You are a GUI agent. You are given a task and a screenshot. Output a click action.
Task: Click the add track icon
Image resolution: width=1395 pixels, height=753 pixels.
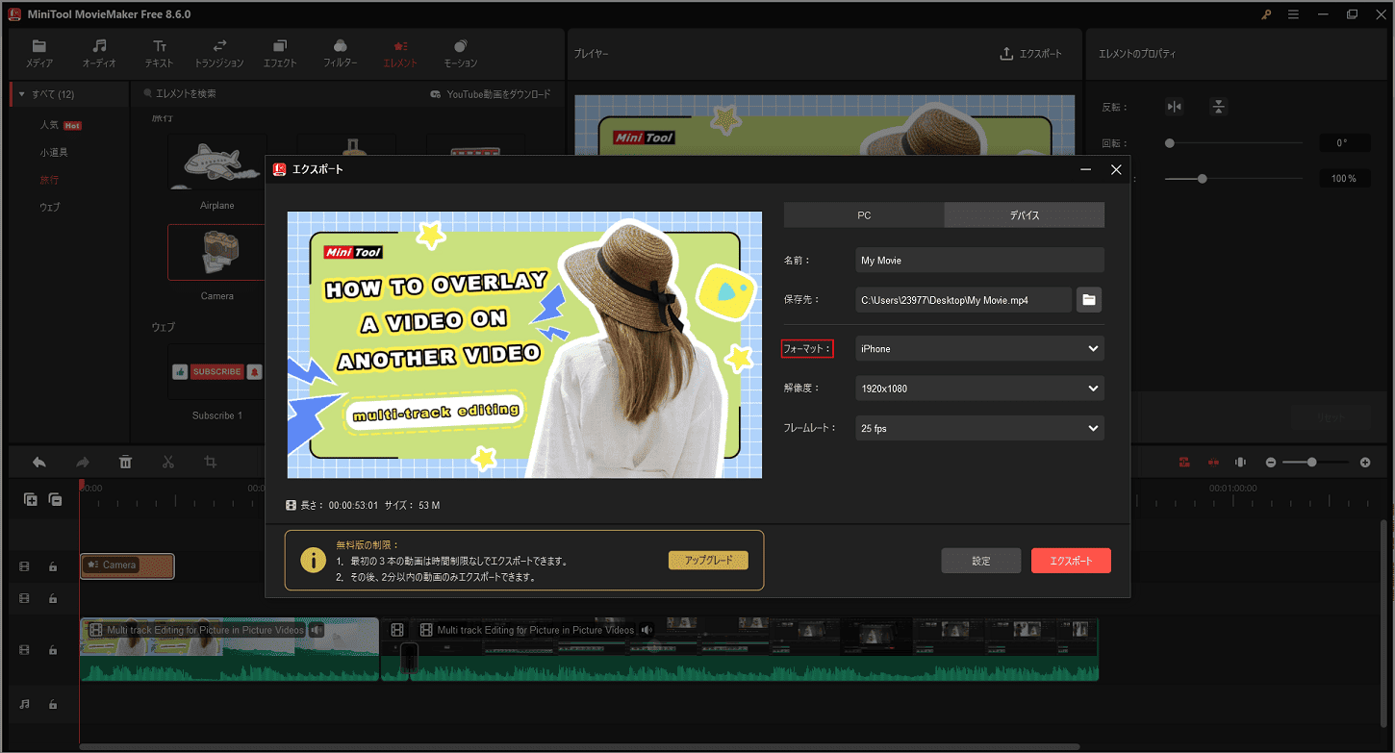tap(31, 499)
